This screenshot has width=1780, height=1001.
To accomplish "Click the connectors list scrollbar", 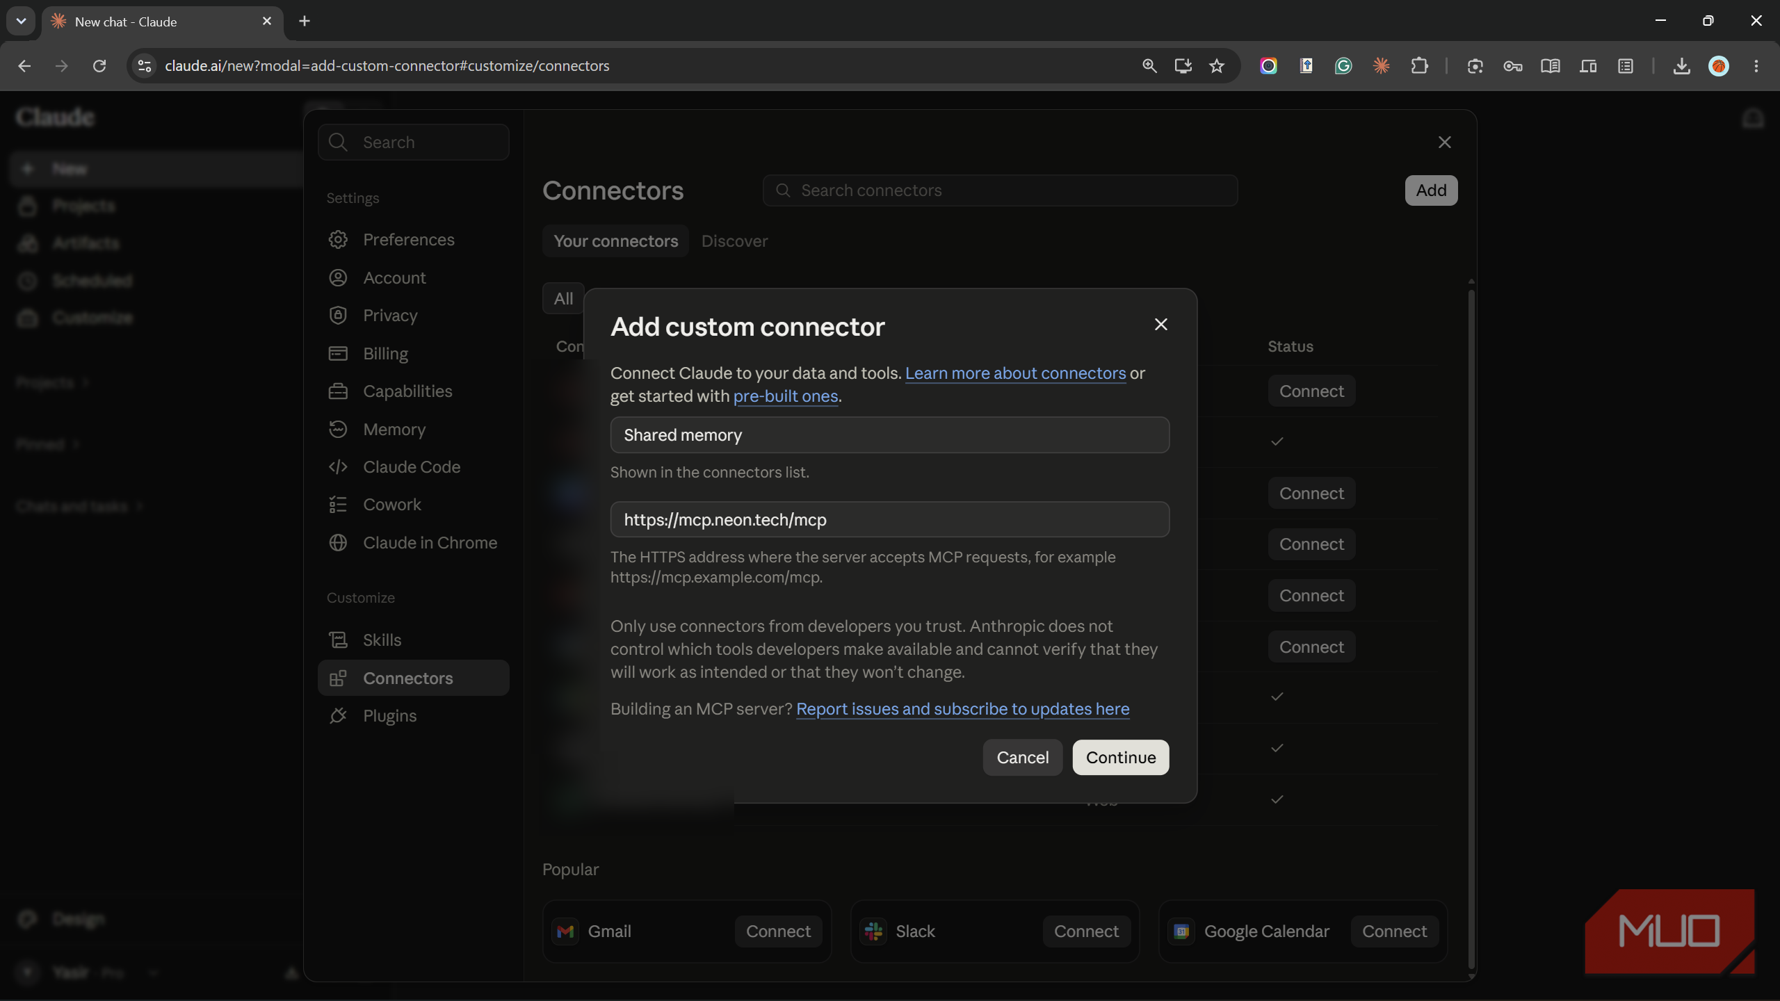I will (1471, 629).
